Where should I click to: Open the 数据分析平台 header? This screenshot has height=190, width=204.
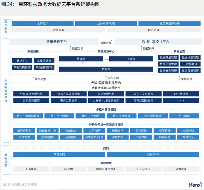click(54, 42)
